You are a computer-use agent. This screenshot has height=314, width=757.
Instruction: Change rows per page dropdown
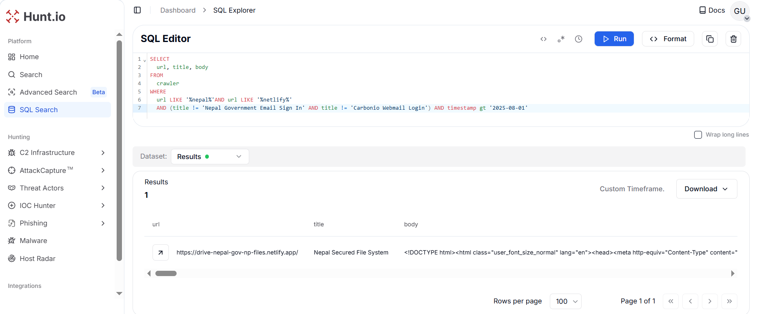[565, 301]
